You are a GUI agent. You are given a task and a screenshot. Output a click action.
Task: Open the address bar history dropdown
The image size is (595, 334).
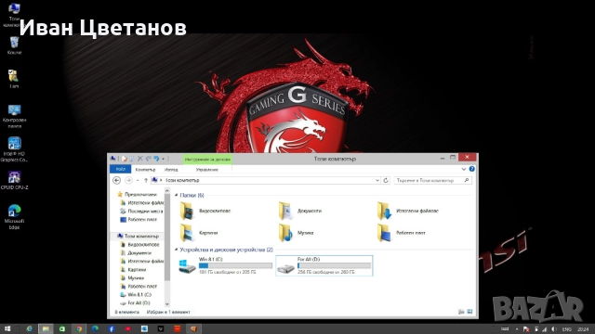click(377, 180)
